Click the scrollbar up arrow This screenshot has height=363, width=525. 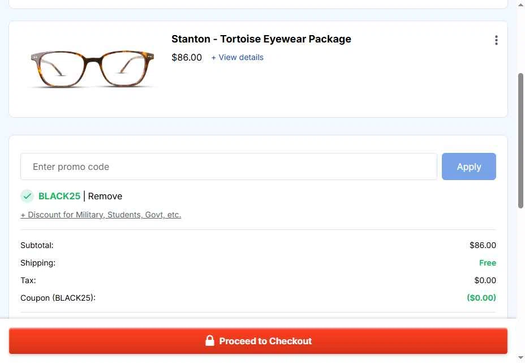[521, 5]
